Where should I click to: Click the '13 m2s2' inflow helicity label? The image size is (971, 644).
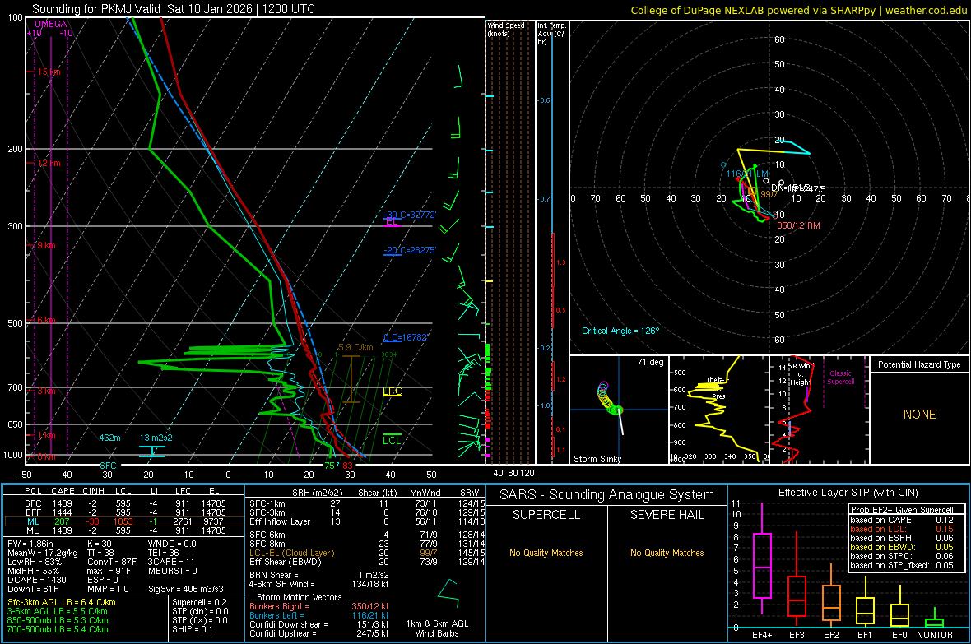156,438
